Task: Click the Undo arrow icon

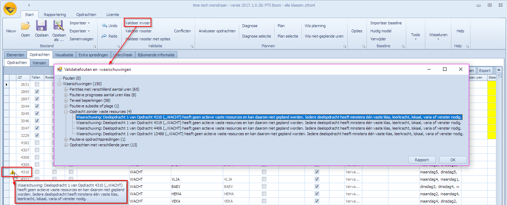Action: click(x=104, y=26)
